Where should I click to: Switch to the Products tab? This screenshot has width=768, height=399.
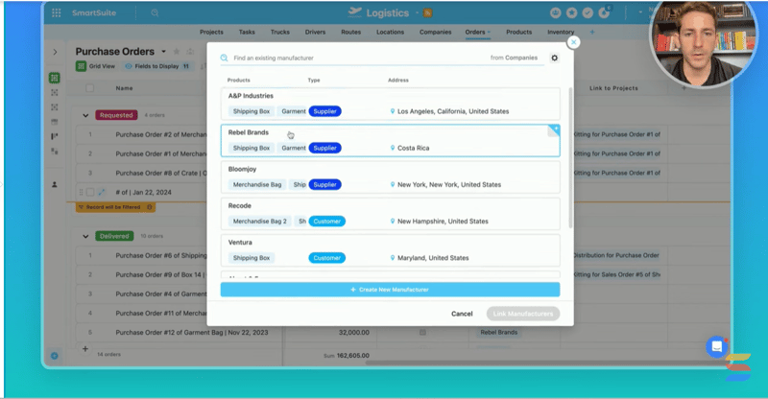pyautogui.click(x=519, y=33)
